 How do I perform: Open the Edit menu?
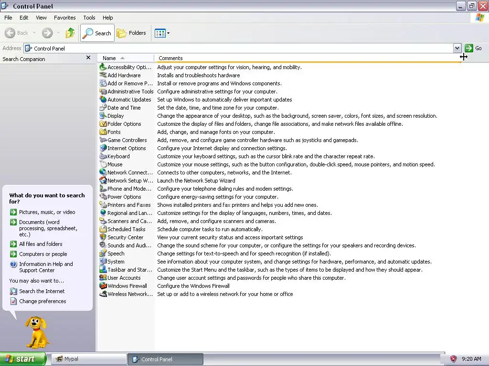pyautogui.click(x=24, y=18)
